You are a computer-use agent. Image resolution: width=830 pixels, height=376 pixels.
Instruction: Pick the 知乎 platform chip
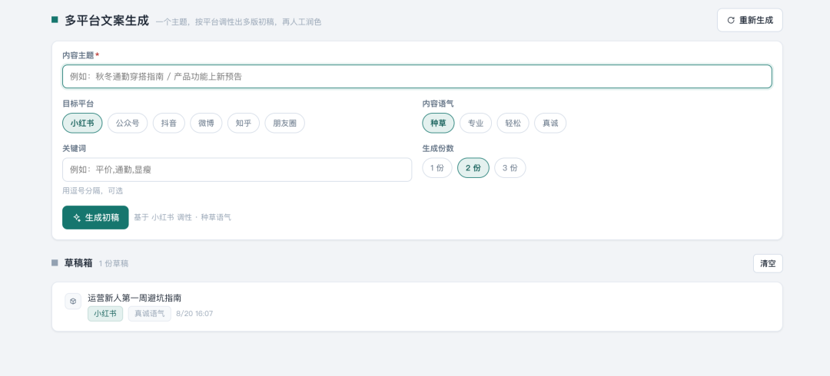[244, 124]
